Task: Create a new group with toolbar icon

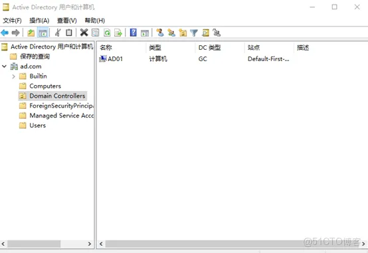Action: tap(171, 33)
